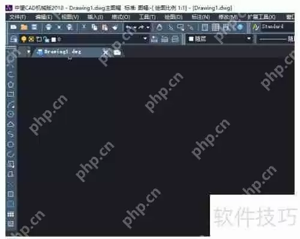Open the 视图(V) menu
300x239 pixels.
point(70,17)
